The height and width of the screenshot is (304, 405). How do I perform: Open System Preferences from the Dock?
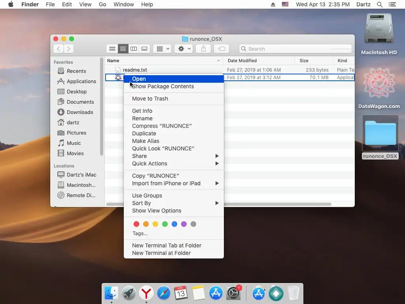233,293
